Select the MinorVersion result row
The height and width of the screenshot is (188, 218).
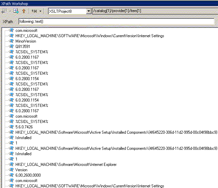click(26, 41)
